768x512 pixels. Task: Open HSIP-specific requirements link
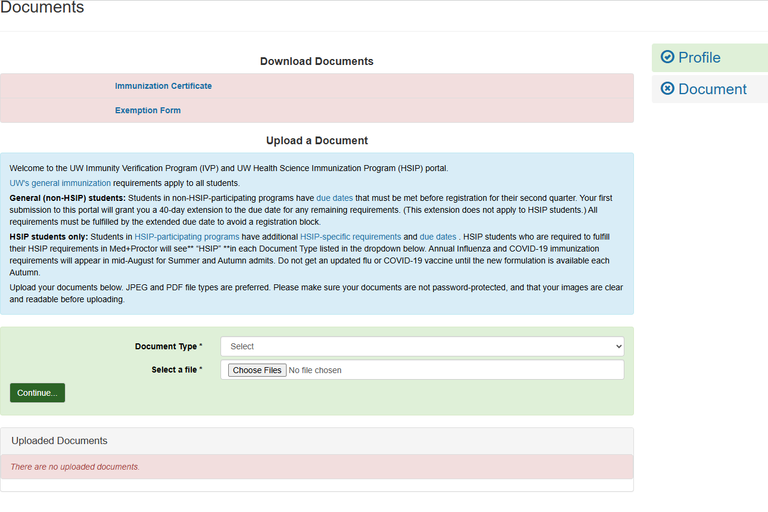click(350, 237)
